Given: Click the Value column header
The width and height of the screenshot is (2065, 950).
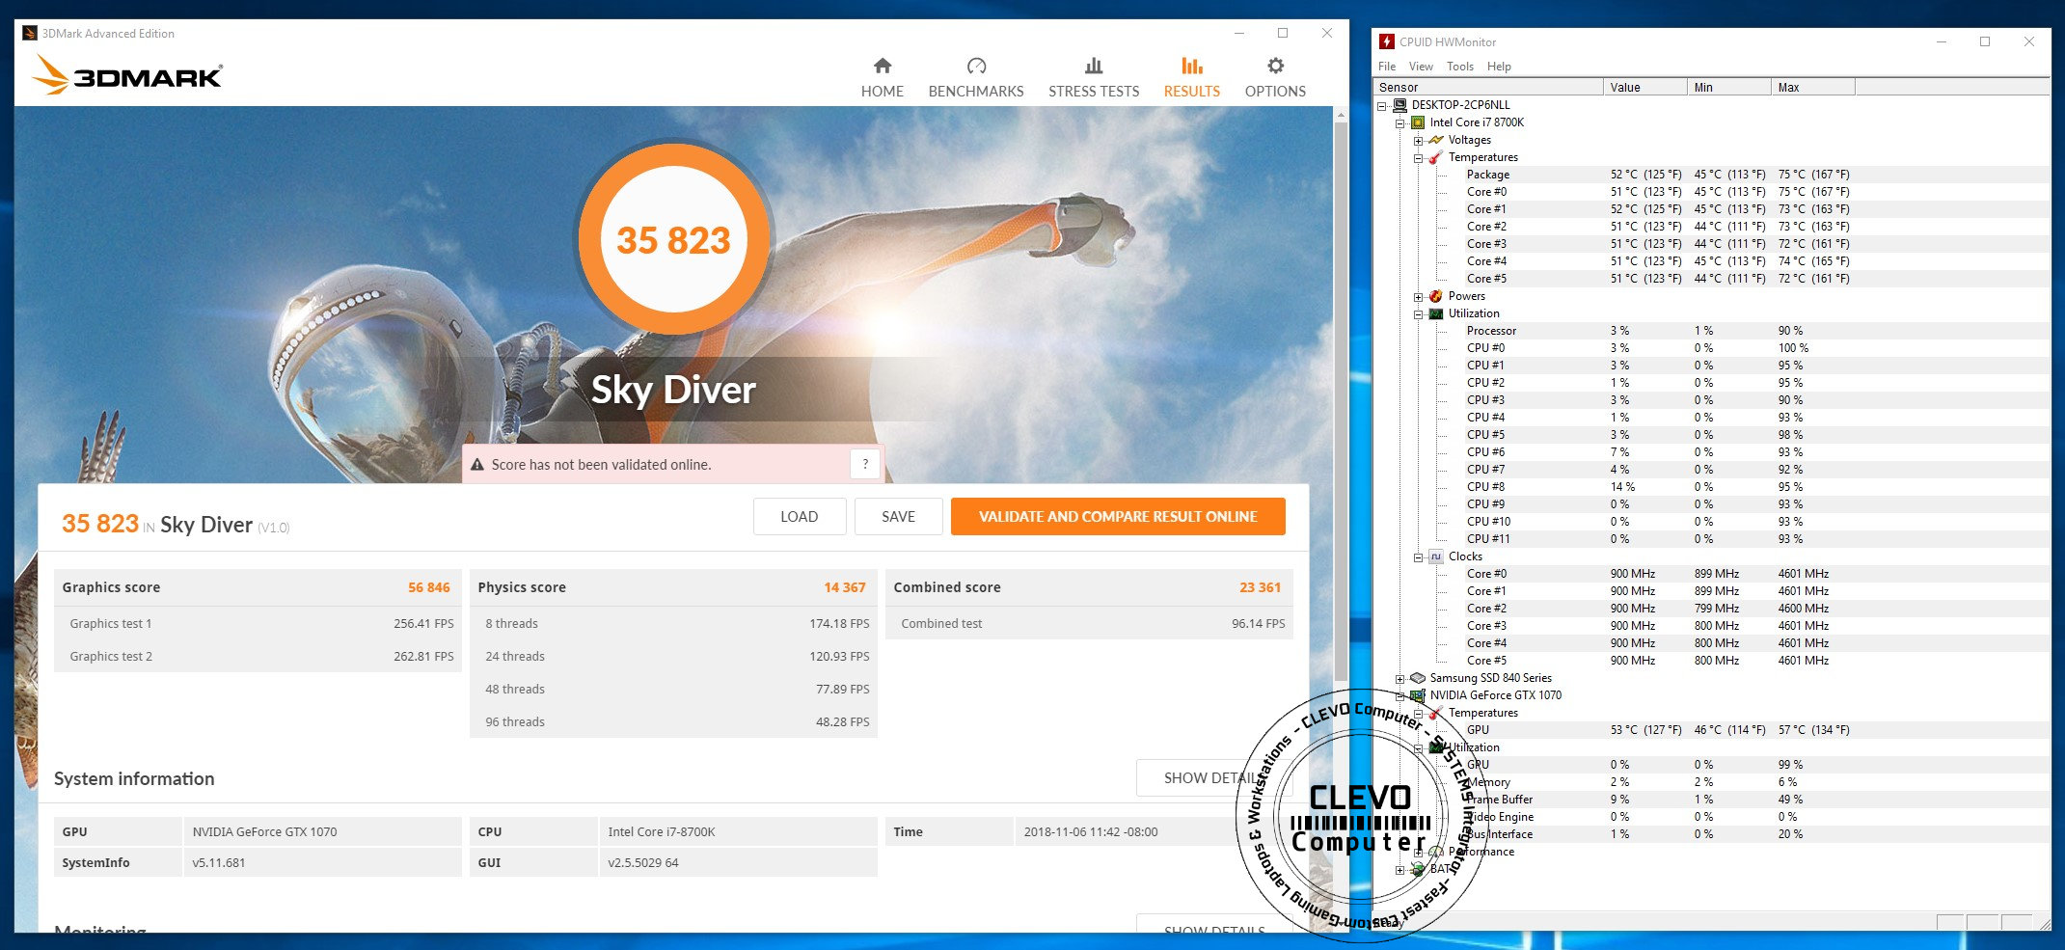Looking at the screenshot, I should click(x=1644, y=87).
